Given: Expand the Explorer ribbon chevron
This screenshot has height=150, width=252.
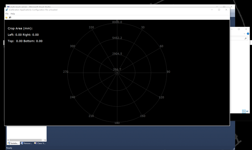Looking at the screenshot, I should coord(244,34).
